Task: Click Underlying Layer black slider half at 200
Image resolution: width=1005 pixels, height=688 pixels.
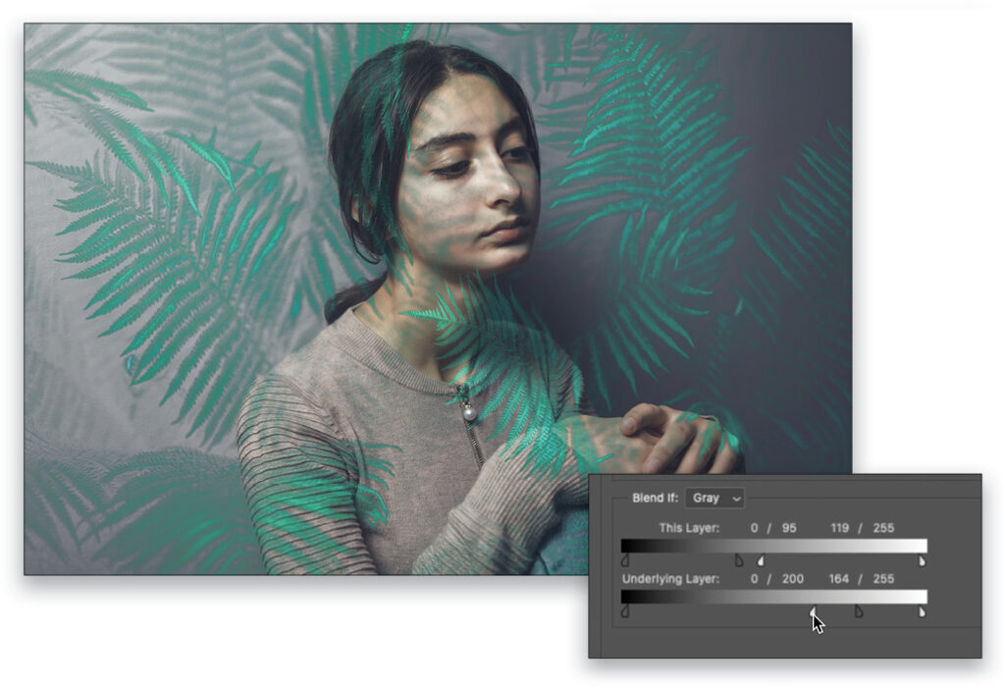Action: click(859, 611)
